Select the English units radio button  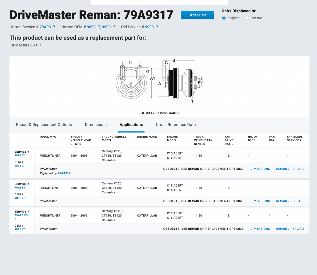point(224,18)
